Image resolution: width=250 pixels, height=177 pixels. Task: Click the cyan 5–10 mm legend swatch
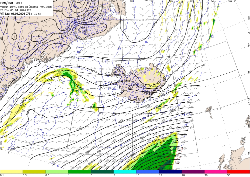(125, 172)
